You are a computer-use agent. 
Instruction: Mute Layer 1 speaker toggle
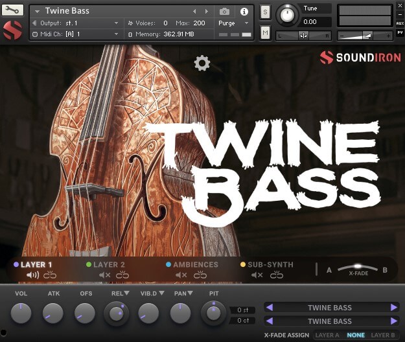pos(32,275)
